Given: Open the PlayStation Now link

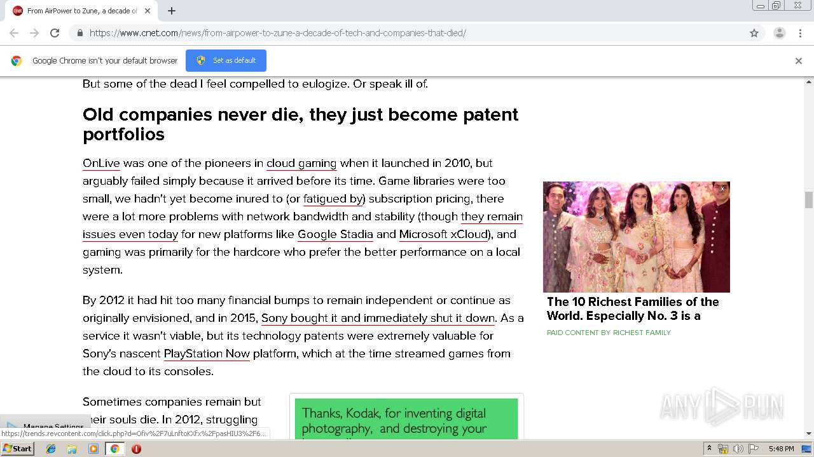Looking at the screenshot, I should coord(207,354).
